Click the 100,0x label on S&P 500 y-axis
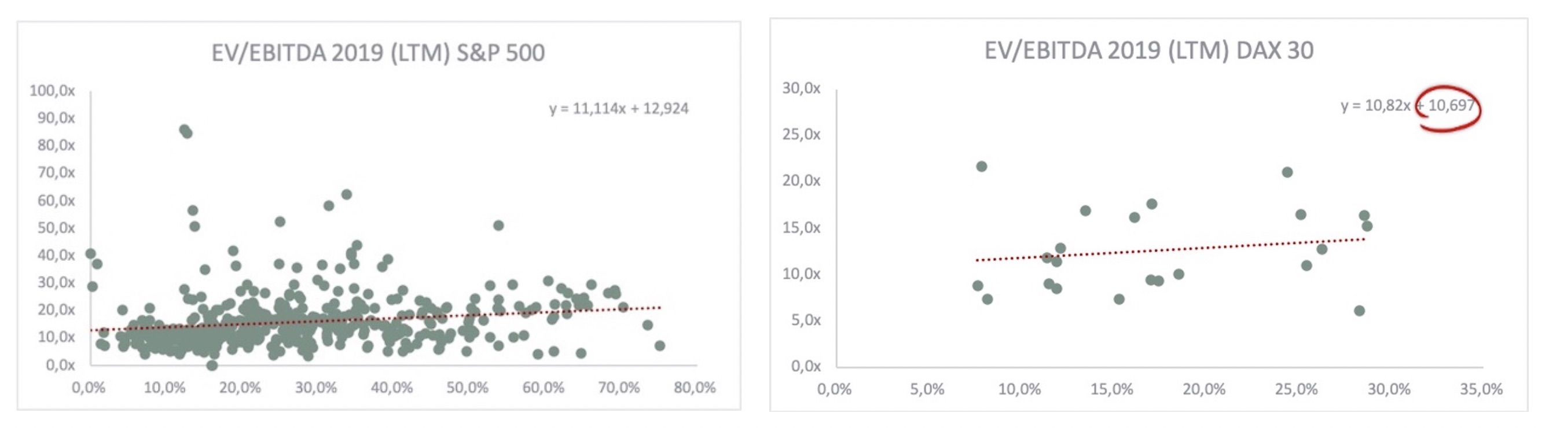The width and height of the screenshot is (1549, 428). tap(52, 91)
